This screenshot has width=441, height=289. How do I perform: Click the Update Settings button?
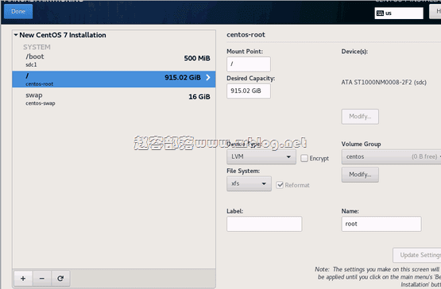coord(417,255)
